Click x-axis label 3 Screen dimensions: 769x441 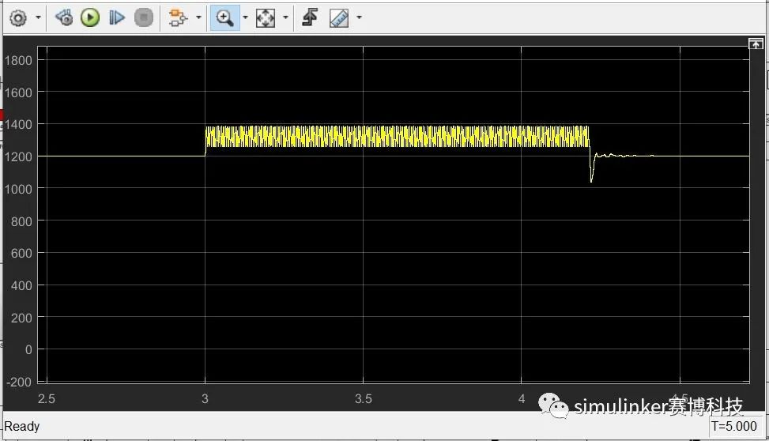click(205, 399)
